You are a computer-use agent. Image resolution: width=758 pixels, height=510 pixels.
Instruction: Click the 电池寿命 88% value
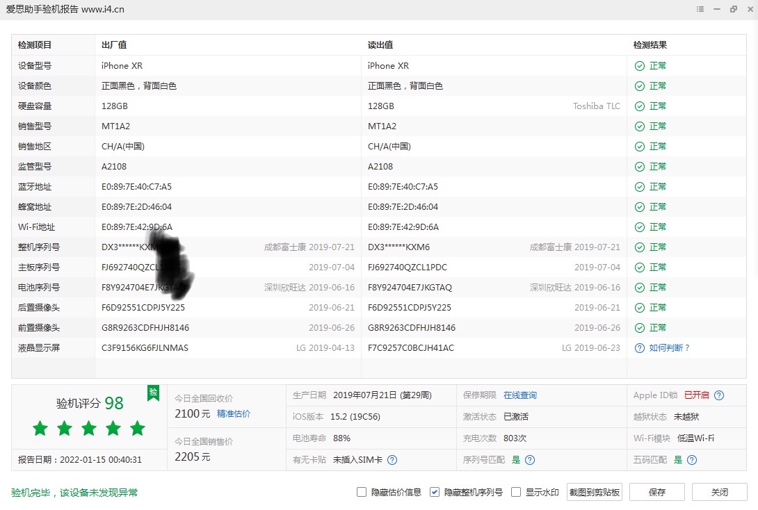click(x=341, y=438)
